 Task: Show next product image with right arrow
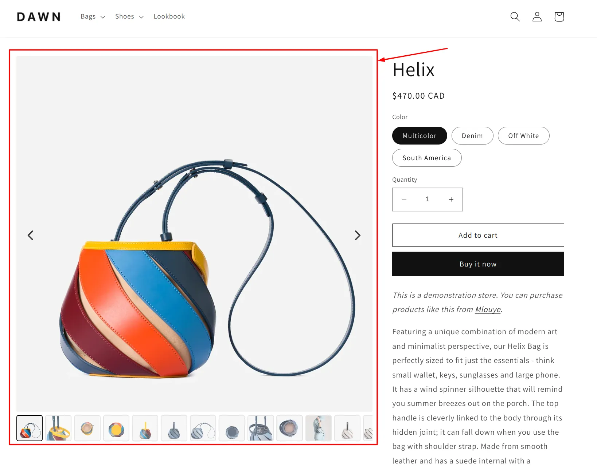click(358, 235)
